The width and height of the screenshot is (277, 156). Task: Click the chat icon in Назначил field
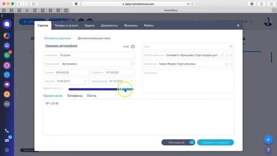(231, 64)
